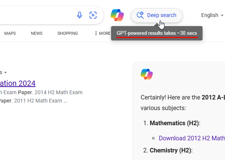Switch to the MAPS tab
This screenshot has width=225, height=160.
[x=10, y=33]
